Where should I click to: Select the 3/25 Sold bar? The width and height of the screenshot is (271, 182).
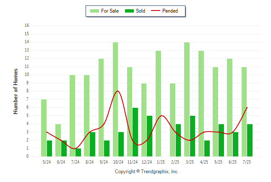(193, 136)
